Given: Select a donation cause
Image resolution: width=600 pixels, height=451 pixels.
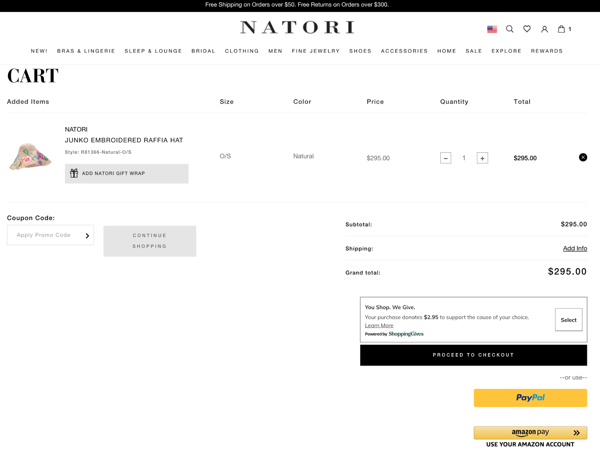Looking at the screenshot, I should click(568, 320).
